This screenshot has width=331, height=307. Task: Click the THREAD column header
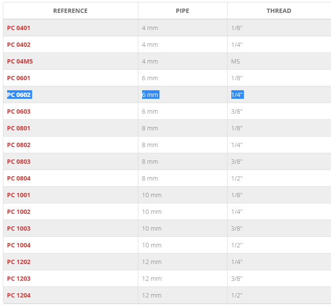pyautogui.click(x=279, y=11)
